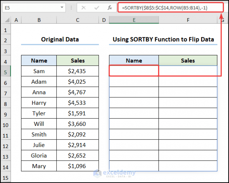Click the 'Original Data' title cell
The height and width of the screenshot is (183, 229).
[x=60, y=39]
